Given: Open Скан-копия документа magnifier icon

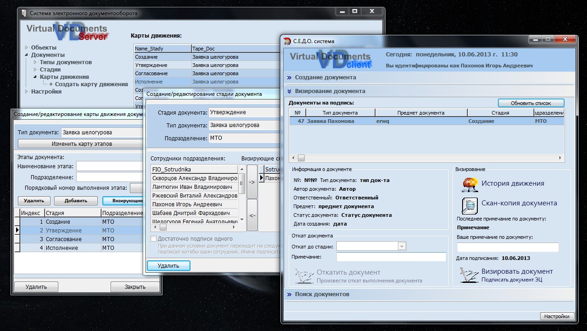Looking at the screenshot, I should pyautogui.click(x=470, y=205).
